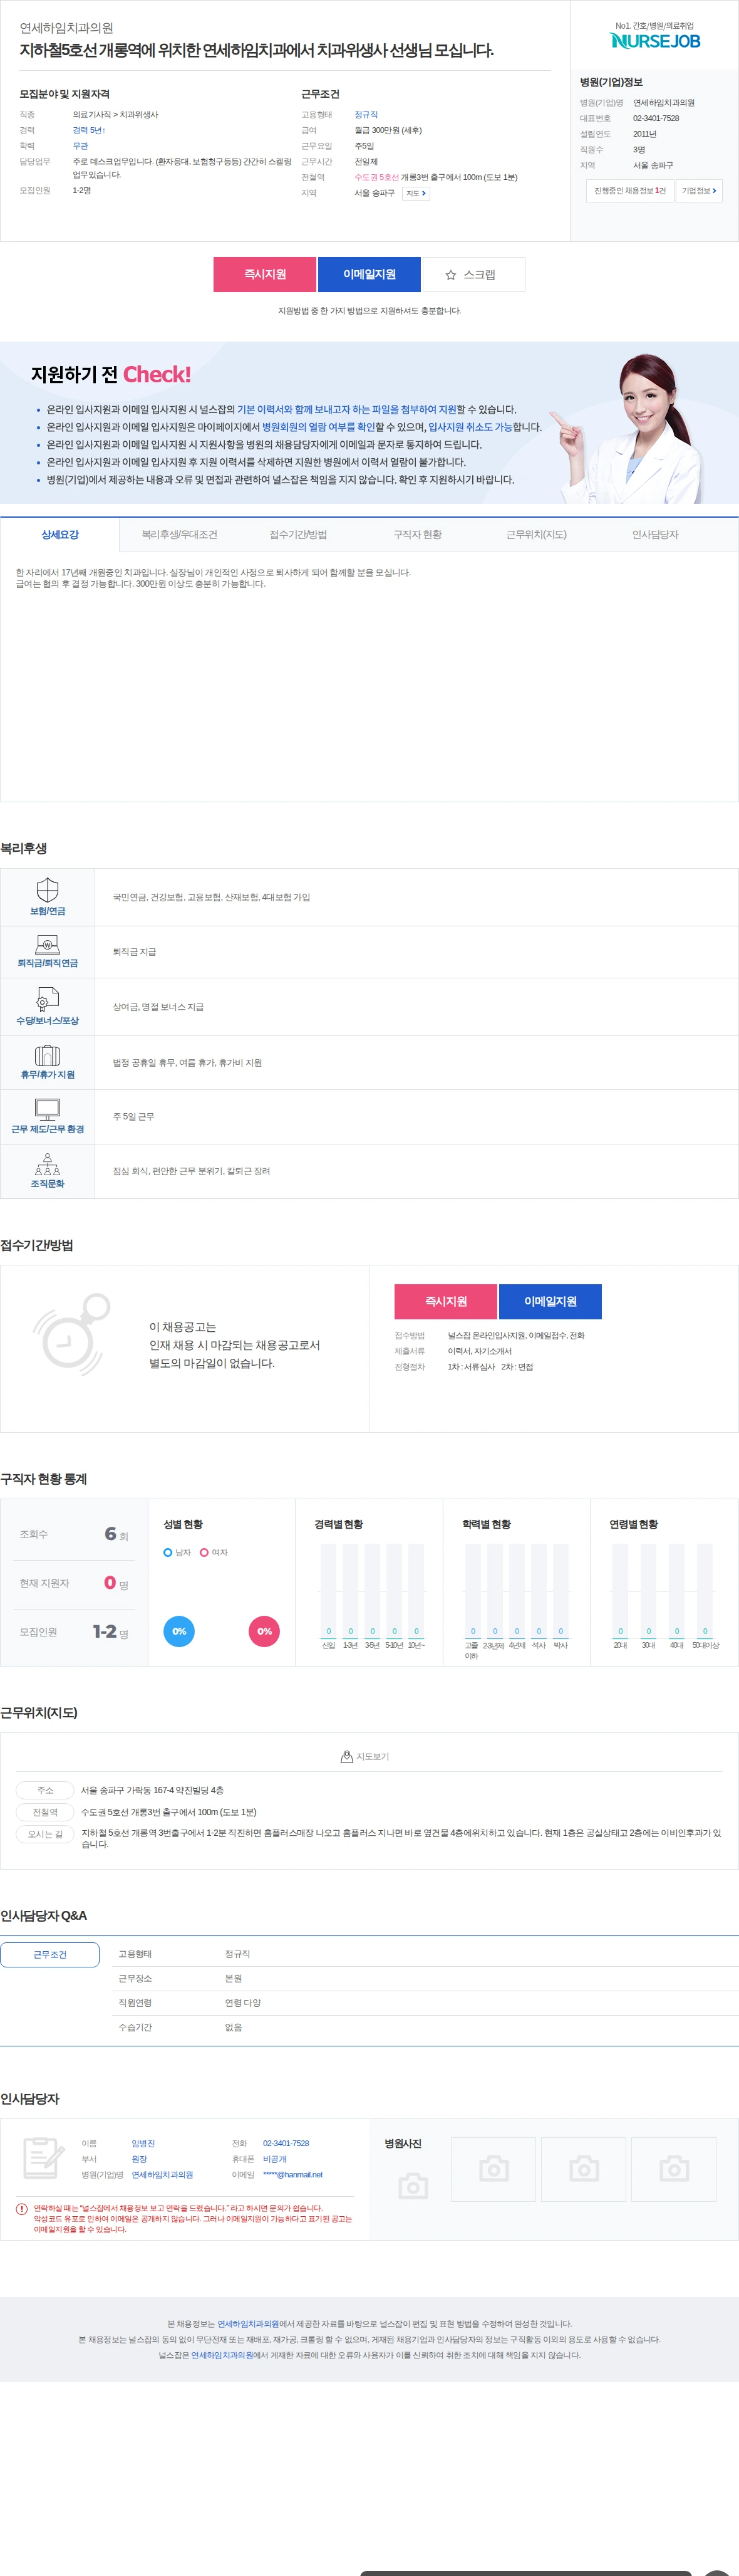Click the pink 0% female circle
This screenshot has width=739, height=2576.
(x=264, y=1631)
